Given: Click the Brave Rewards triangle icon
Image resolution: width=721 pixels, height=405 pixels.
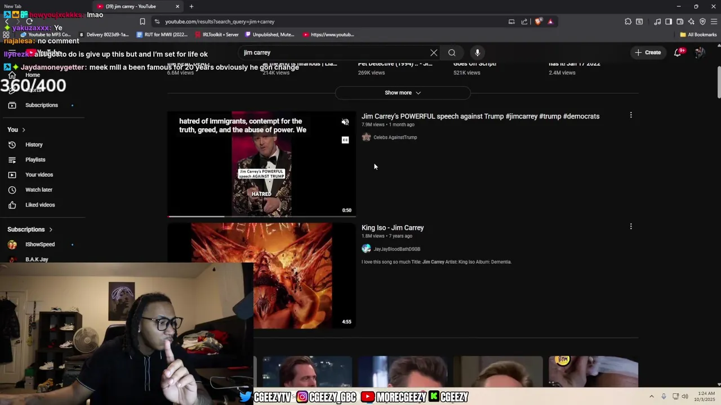Looking at the screenshot, I should pyautogui.click(x=550, y=21).
